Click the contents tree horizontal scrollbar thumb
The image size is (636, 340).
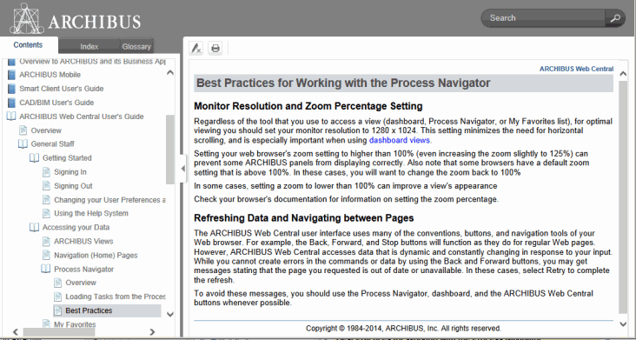click(x=59, y=332)
